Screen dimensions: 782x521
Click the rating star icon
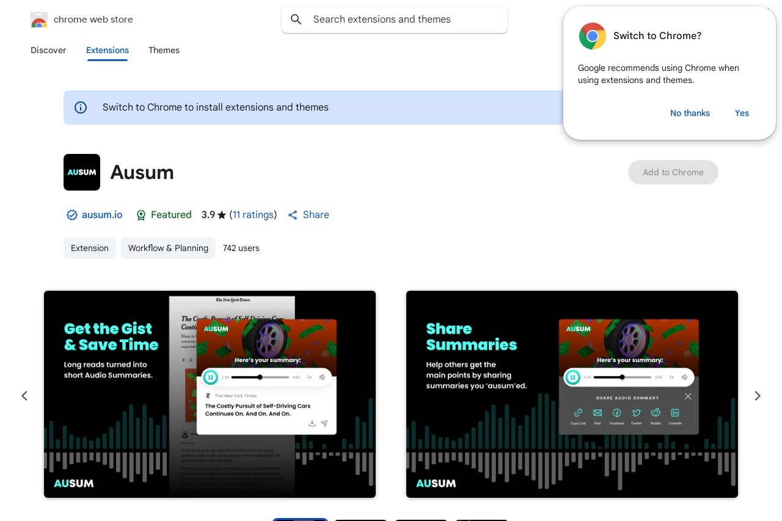222,215
